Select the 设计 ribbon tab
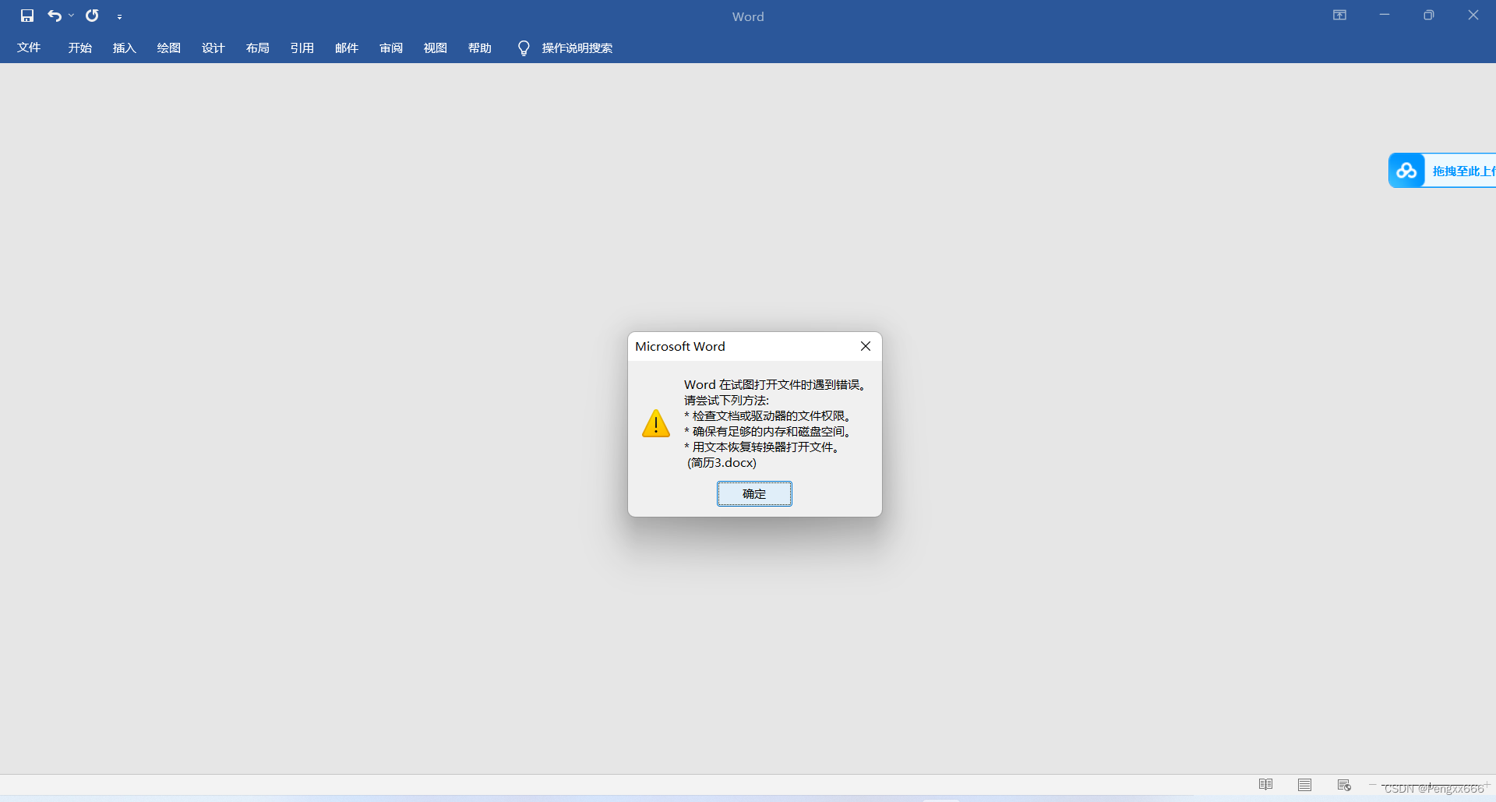Viewport: 1496px width, 802px height. pyautogui.click(x=213, y=48)
